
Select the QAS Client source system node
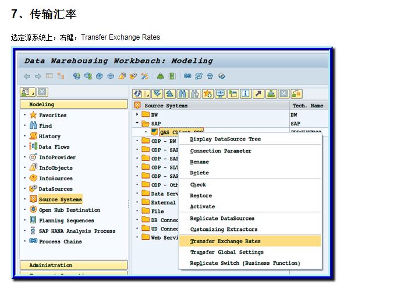(181, 132)
